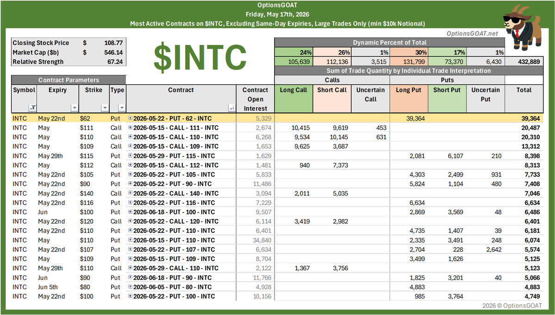
Task: Expand the 2026-05-15 PUT 110 INTC row
Action: point(130,240)
